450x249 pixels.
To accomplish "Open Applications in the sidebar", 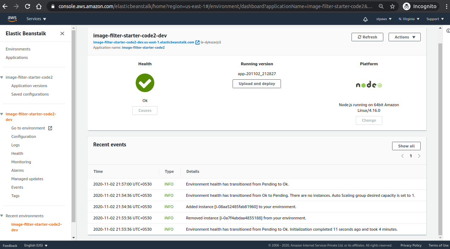I will [x=17, y=57].
